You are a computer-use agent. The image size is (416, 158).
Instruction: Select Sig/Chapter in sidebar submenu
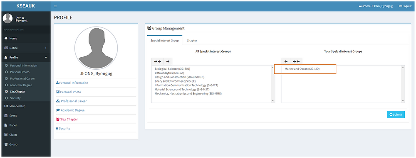pos(18,92)
